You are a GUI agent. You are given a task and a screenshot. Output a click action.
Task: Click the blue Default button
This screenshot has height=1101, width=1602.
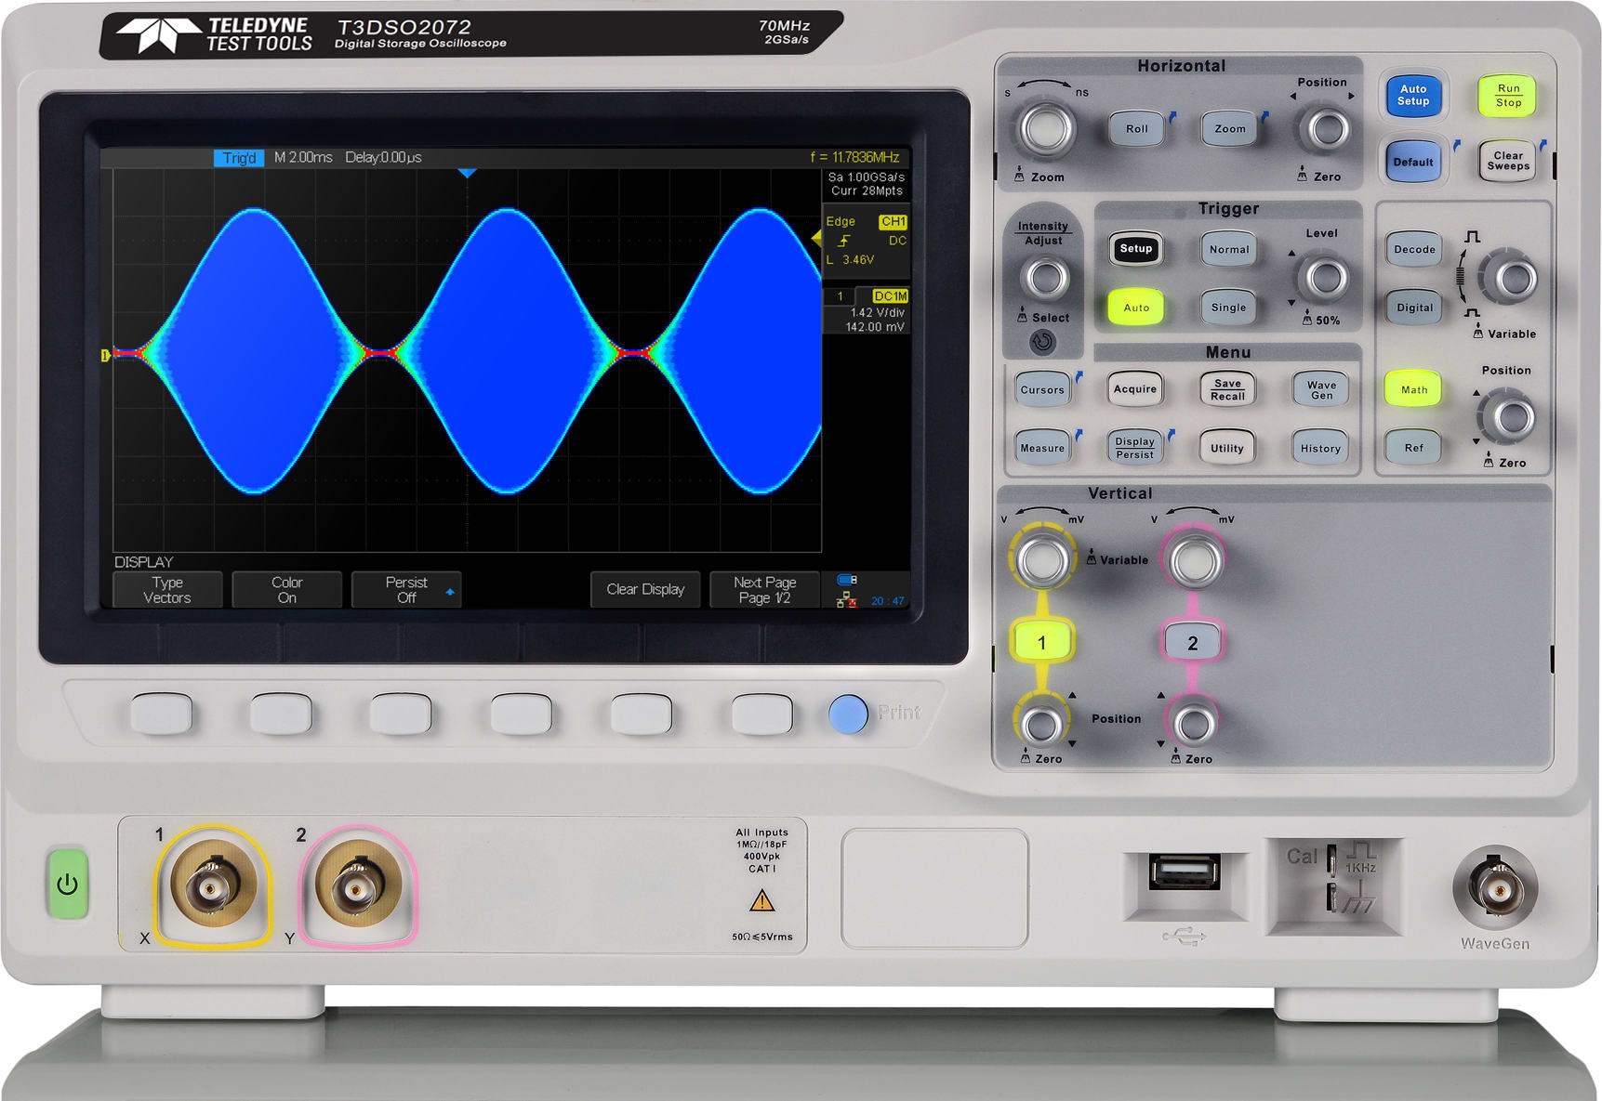tap(1413, 162)
